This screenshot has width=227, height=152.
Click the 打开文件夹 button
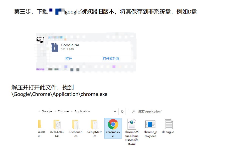pyautogui.click(x=112, y=58)
